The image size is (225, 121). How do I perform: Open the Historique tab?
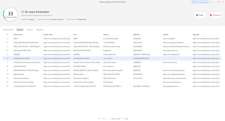coord(40,30)
